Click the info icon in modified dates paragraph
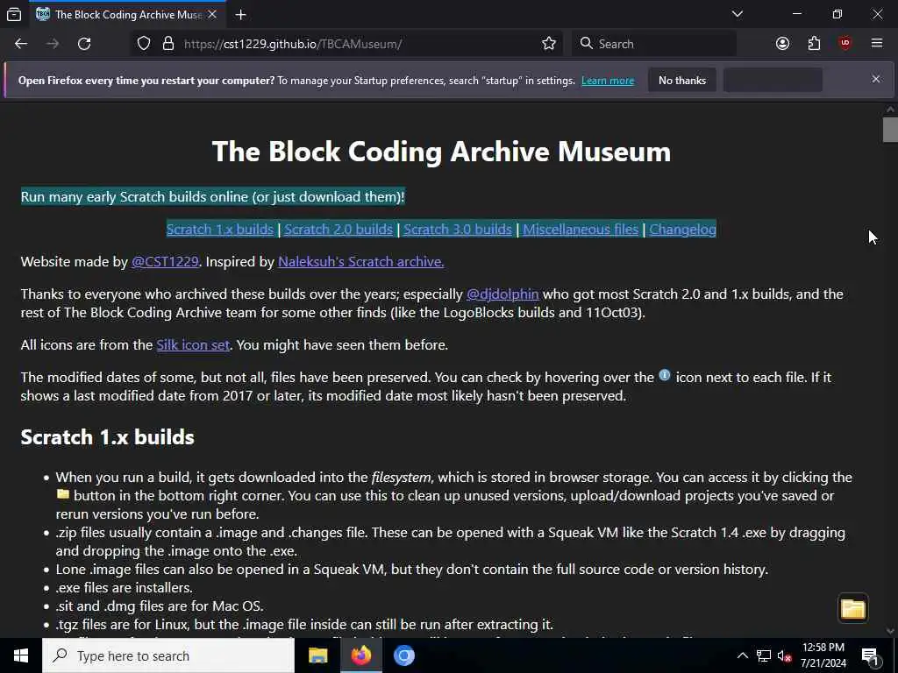898x673 pixels. (665, 375)
